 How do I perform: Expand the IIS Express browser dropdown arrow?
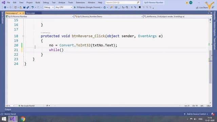(x=102, y=7)
